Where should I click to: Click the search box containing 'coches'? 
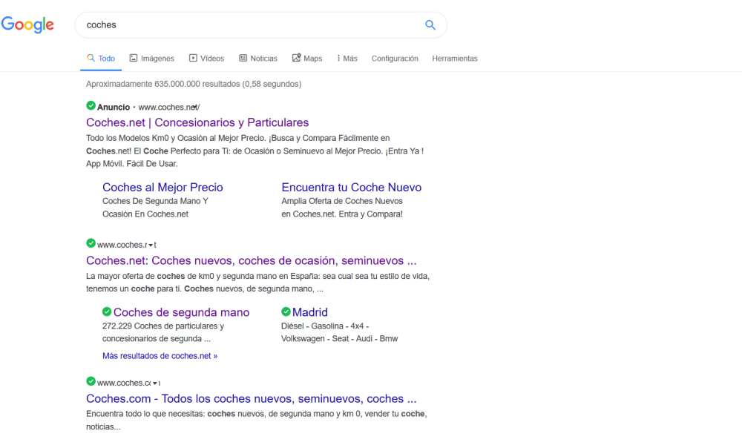pos(252,24)
